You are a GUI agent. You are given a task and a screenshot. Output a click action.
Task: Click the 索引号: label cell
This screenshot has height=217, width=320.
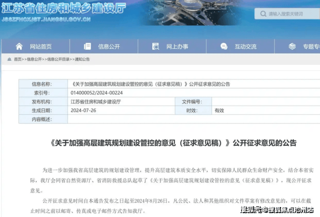(43, 93)
